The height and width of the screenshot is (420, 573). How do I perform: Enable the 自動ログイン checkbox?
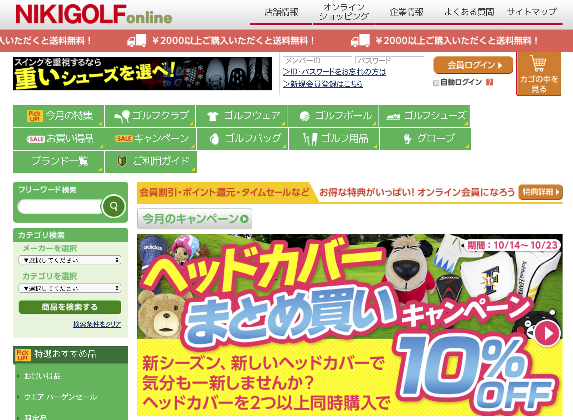[x=436, y=83]
